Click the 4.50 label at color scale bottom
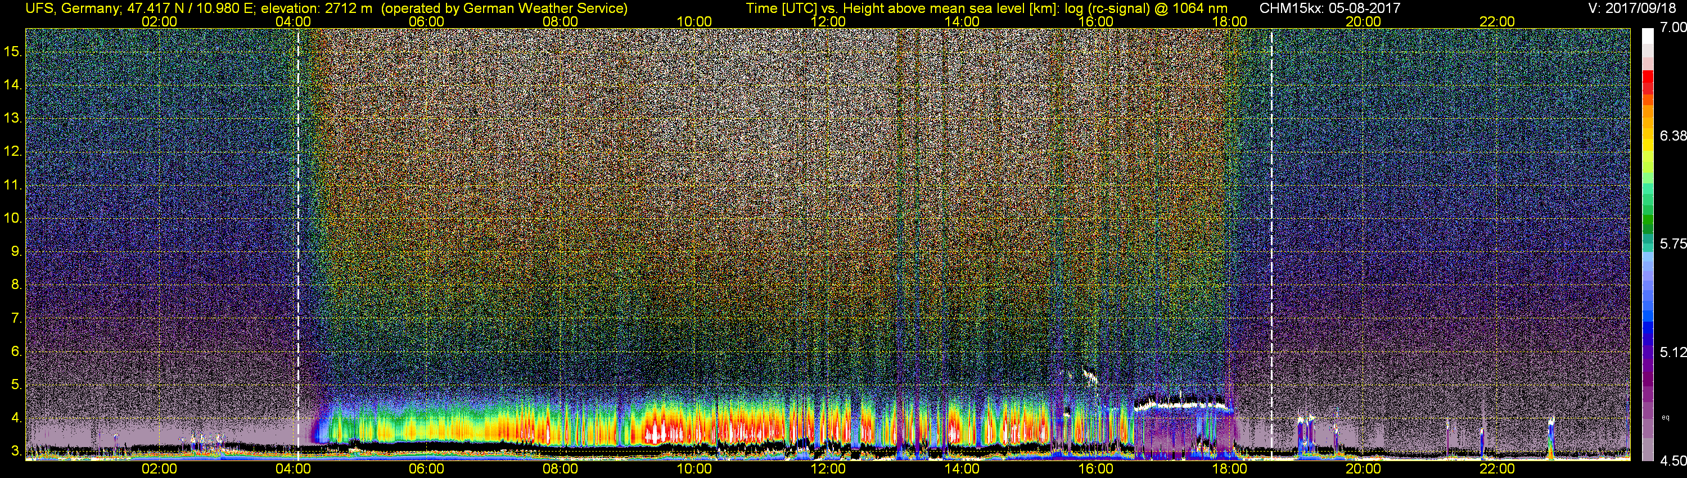The image size is (1687, 478). point(1672,461)
